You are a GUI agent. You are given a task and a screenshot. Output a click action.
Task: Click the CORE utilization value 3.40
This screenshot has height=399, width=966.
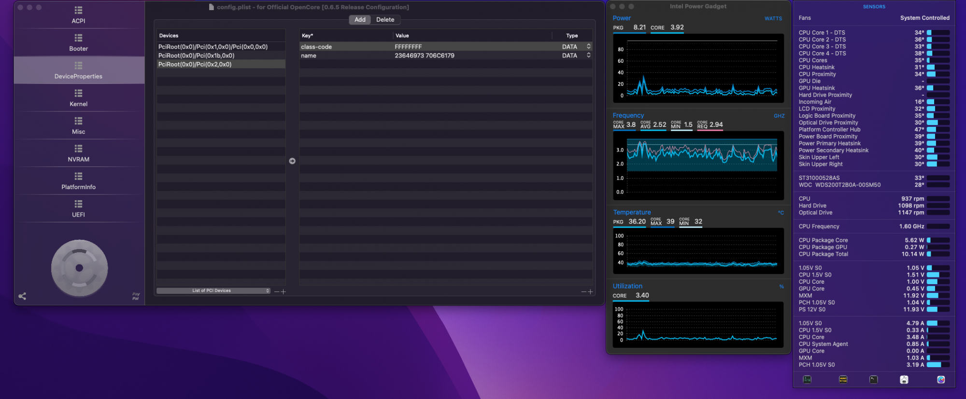(x=642, y=295)
